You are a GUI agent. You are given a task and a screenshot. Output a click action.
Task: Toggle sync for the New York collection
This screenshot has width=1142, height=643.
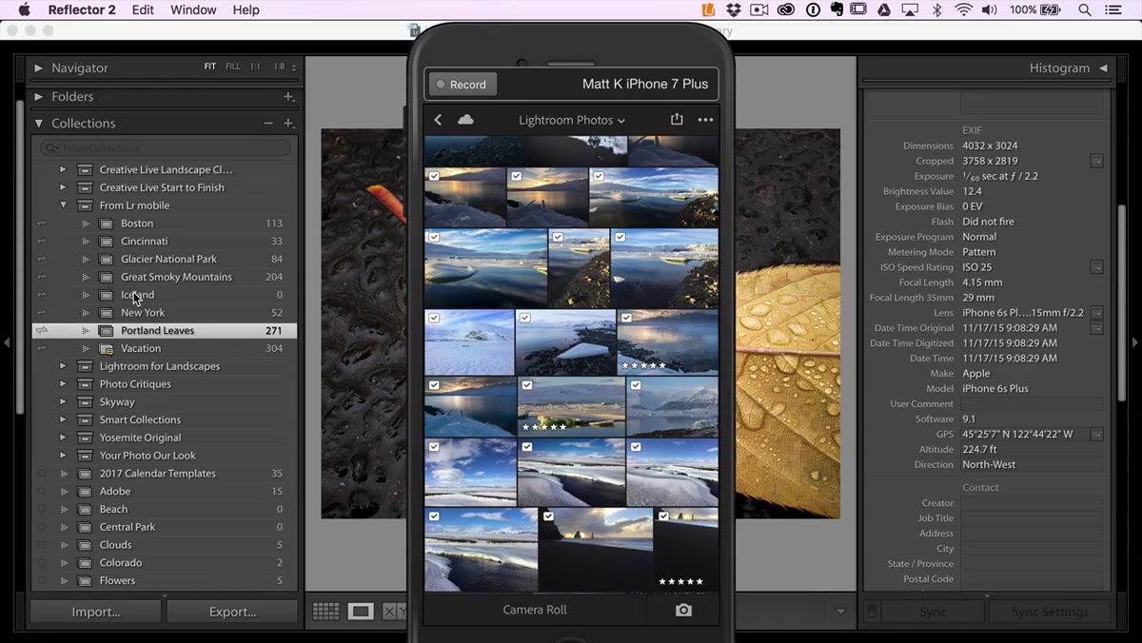(41, 313)
